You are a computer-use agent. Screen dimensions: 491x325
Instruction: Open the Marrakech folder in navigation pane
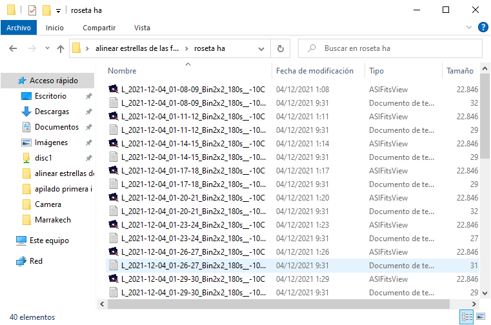point(53,220)
